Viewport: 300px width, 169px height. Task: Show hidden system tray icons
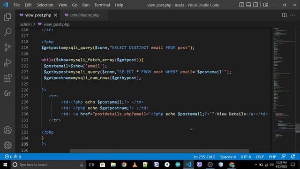click(255, 165)
